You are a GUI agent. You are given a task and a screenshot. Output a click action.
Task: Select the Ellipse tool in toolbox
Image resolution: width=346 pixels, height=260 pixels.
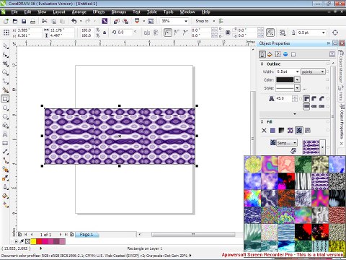point(5,108)
